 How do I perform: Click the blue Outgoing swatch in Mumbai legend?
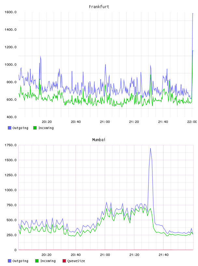point(9,261)
